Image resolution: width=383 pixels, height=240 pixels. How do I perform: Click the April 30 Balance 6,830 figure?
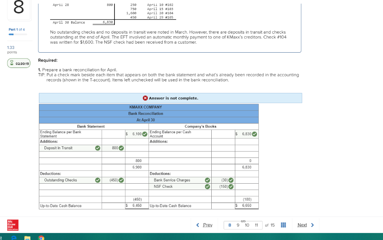(108, 22)
